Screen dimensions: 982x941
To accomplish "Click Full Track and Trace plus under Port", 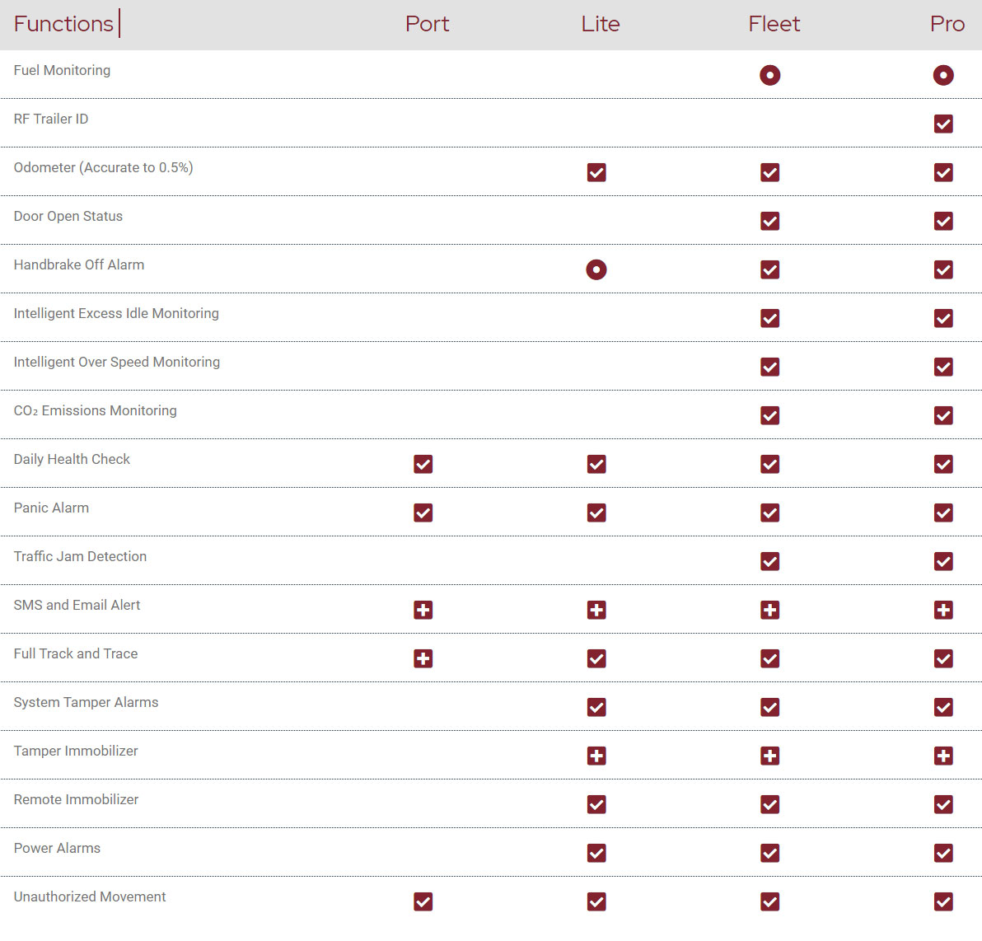I will [x=423, y=658].
